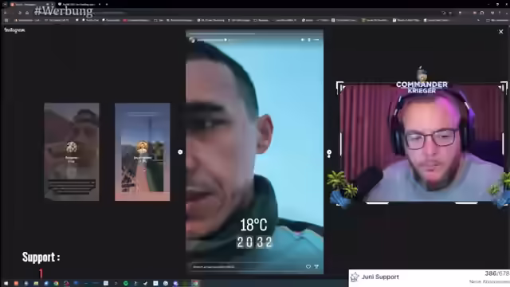Go to the previous story arrow

[180, 152]
